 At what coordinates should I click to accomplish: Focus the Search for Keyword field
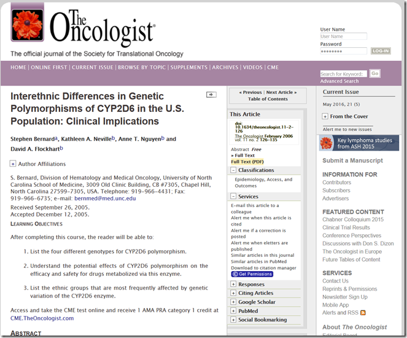click(343, 74)
